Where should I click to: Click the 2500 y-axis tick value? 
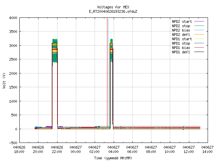coord(13,59)
